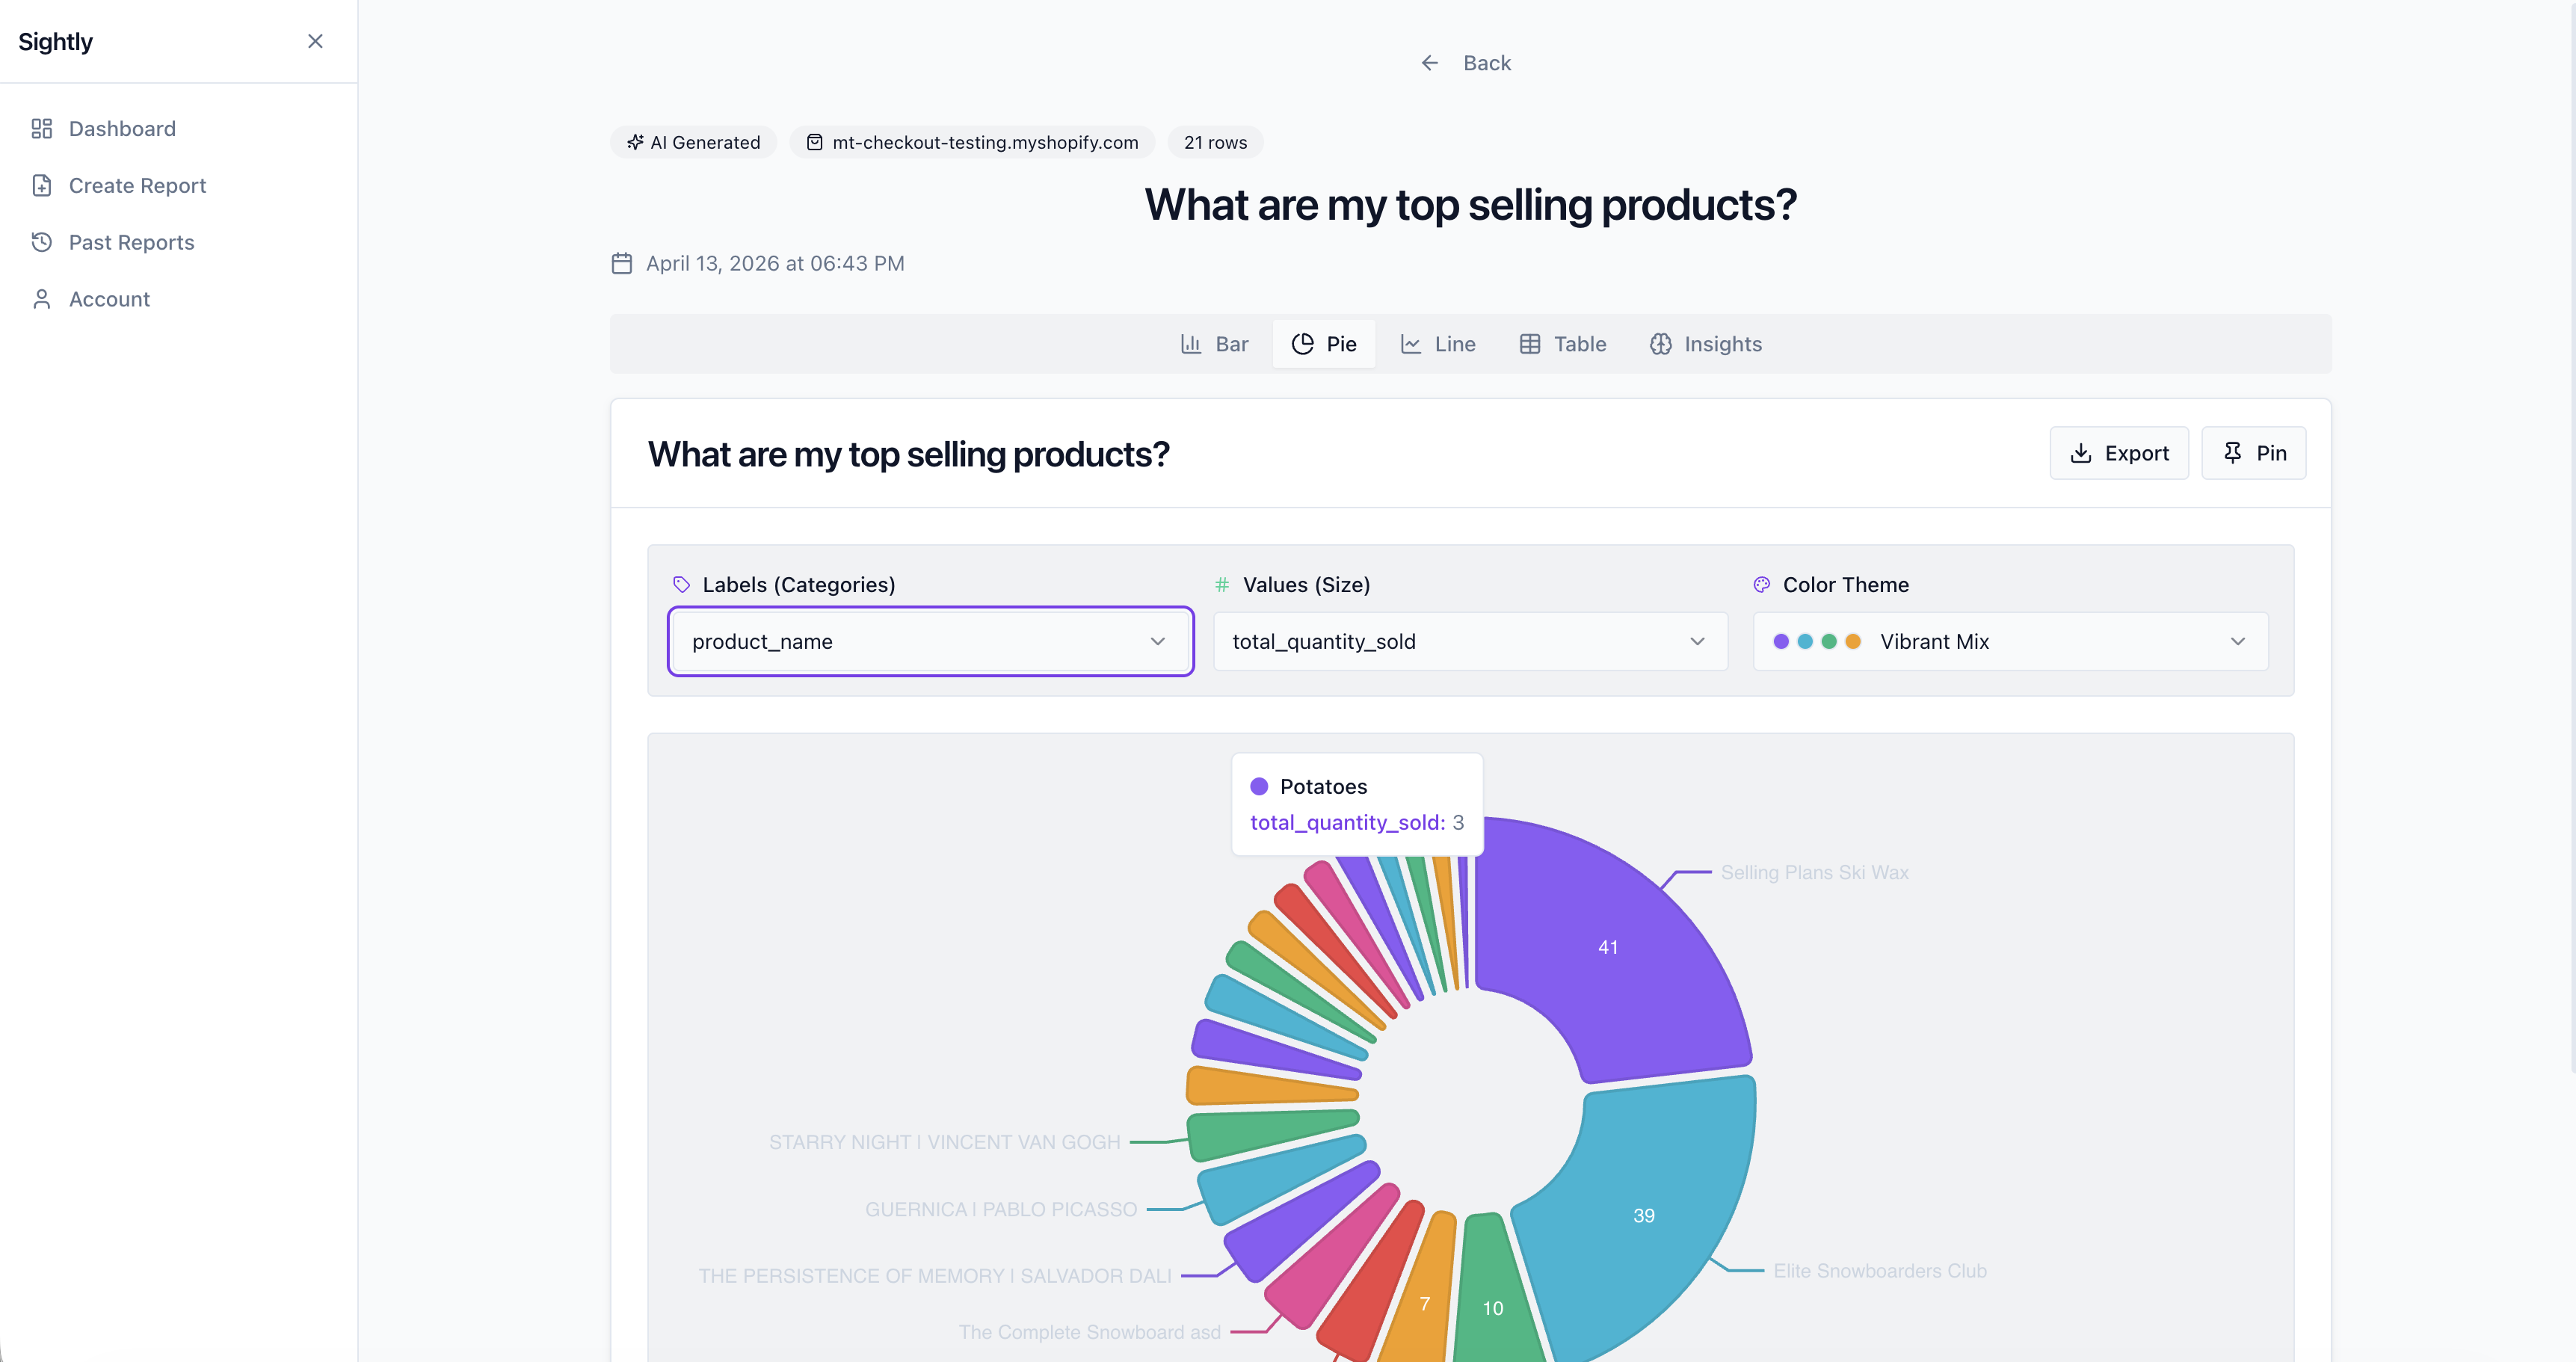This screenshot has width=2576, height=1362.
Task: Click the Create Report file-plus icon
Action: pyautogui.click(x=41, y=186)
